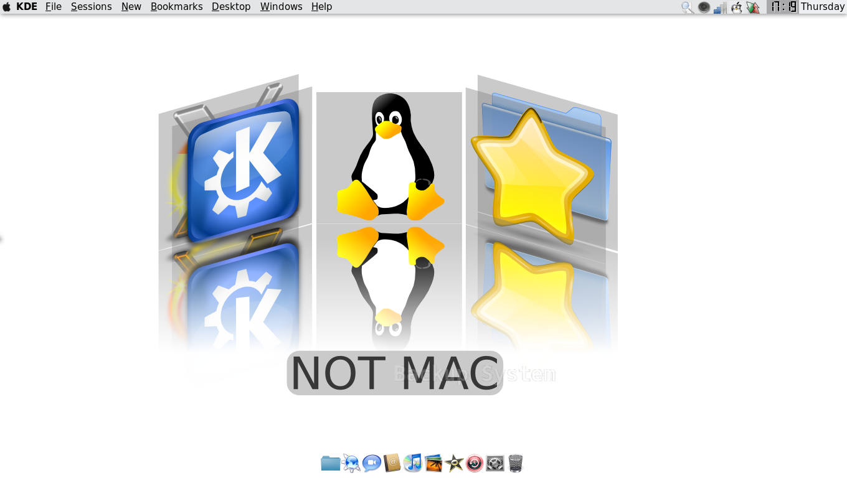Open the photo stack dock icon
Image resolution: width=847 pixels, height=478 pixels.
pyautogui.click(x=433, y=463)
